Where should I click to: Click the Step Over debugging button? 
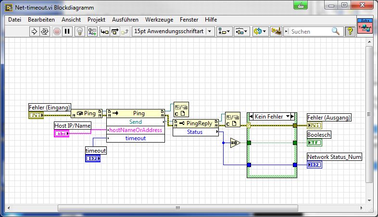[x=115, y=32]
